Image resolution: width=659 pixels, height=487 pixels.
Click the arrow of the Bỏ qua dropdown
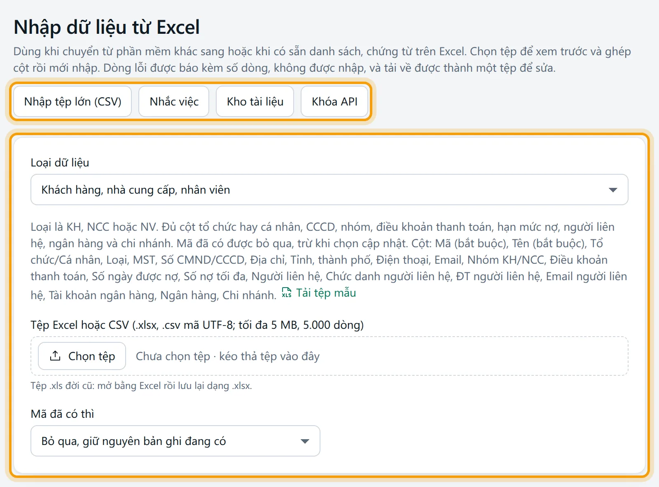pyautogui.click(x=305, y=441)
